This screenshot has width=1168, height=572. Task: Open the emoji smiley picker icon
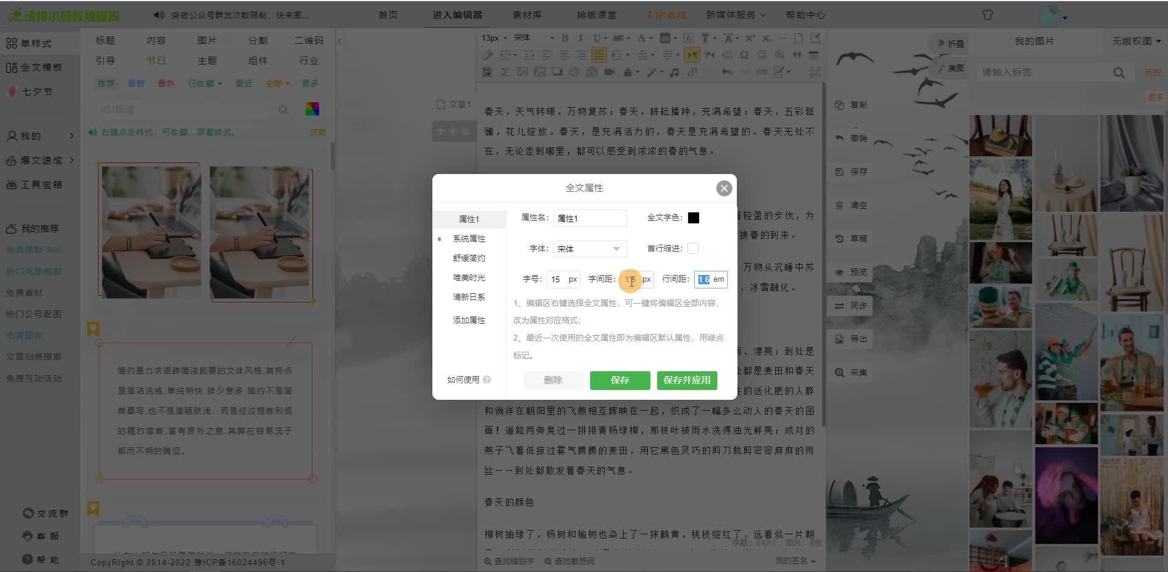point(761,55)
